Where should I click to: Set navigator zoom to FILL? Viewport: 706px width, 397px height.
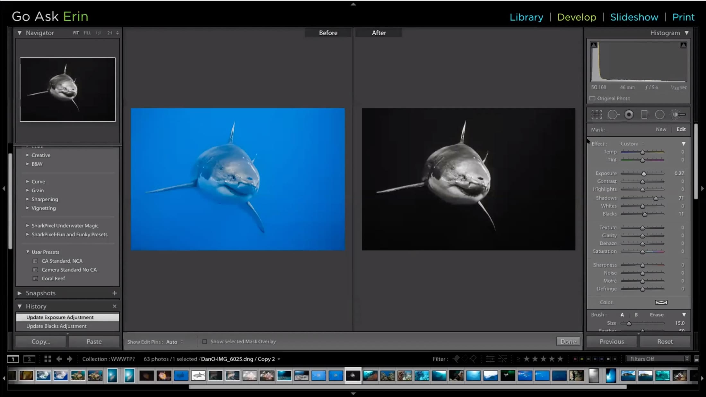(x=87, y=33)
